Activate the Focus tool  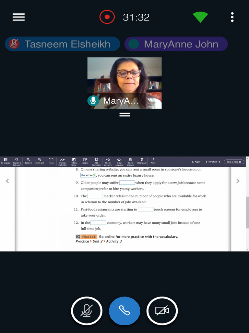51,161
